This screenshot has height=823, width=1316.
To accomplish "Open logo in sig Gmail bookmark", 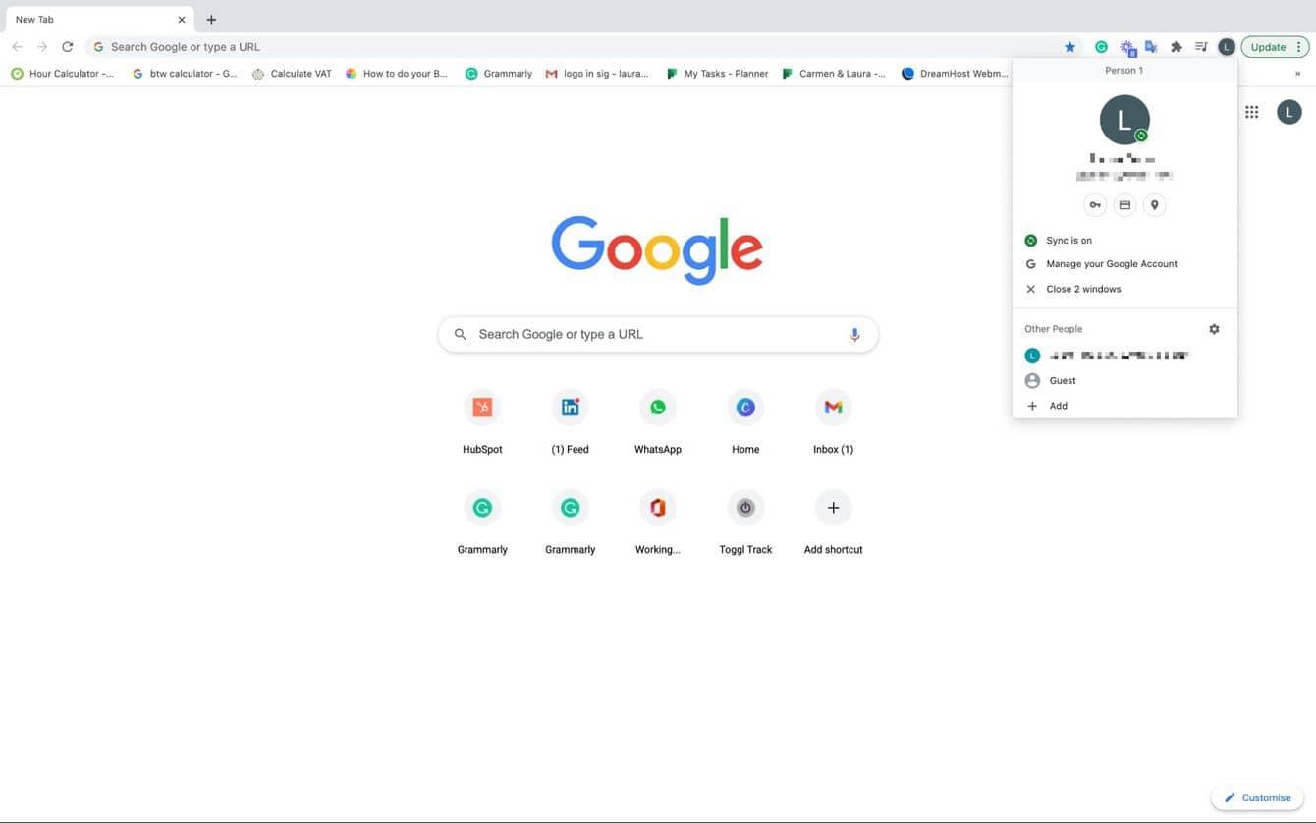I will (597, 74).
